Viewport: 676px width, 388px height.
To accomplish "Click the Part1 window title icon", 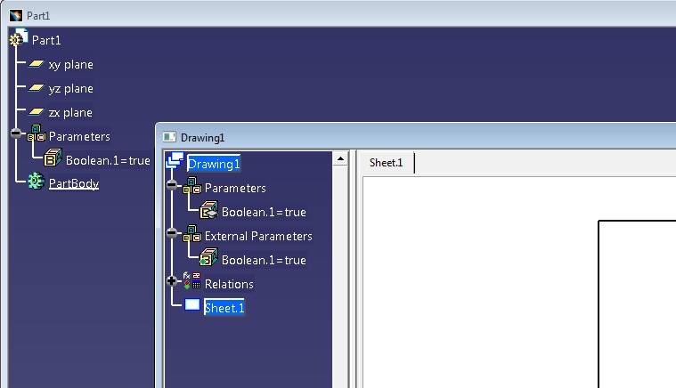I will point(16,16).
